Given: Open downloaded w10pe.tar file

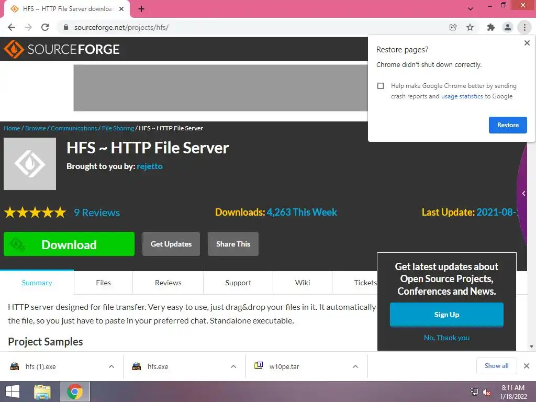Looking at the screenshot, I should pos(284,366).
